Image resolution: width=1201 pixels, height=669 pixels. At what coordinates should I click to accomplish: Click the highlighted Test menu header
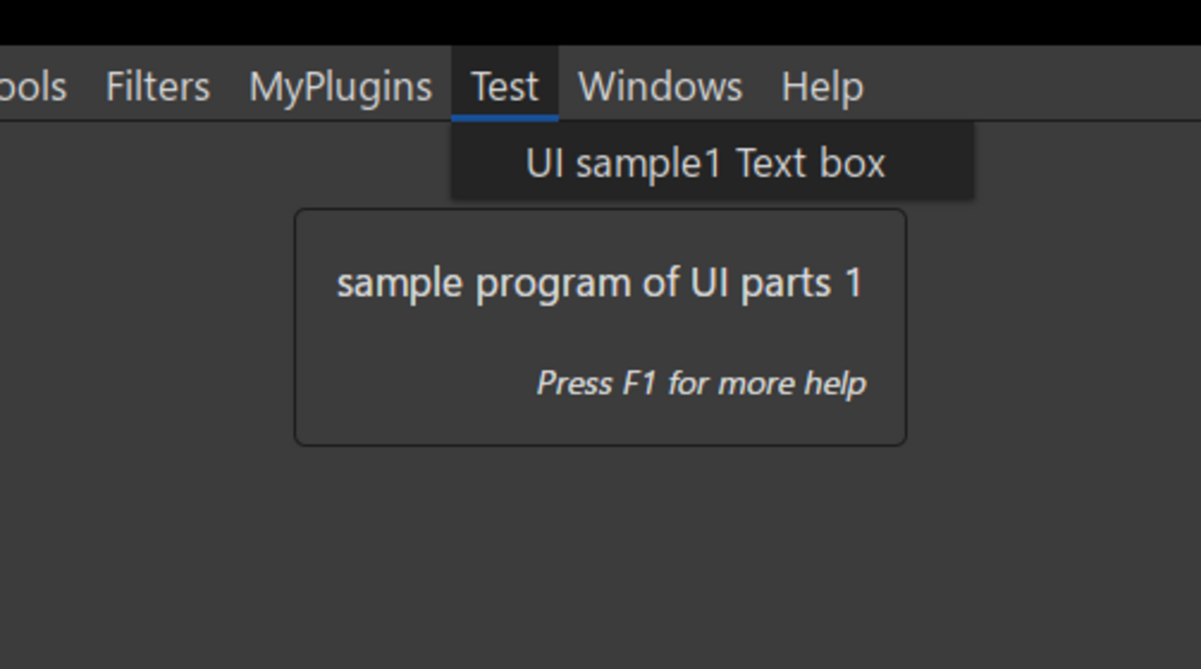click(503, 87)
